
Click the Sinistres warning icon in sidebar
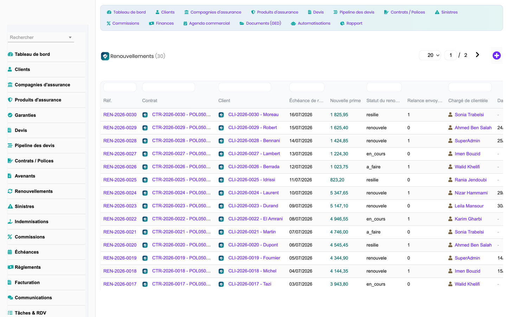tap(10, 206)
